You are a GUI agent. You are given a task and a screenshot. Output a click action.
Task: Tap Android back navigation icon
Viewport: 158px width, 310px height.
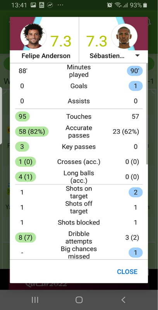tap(123, 300)
